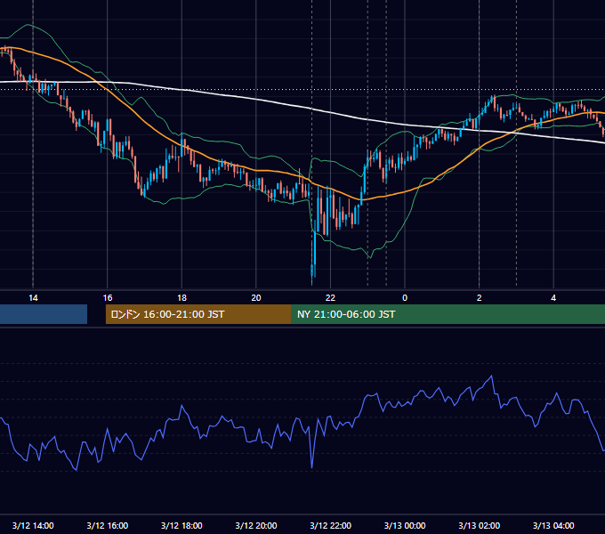Click the '3/12 16:00' indicator time label
Viewport: 605px width, 534px height.
(x=108, y=525)
